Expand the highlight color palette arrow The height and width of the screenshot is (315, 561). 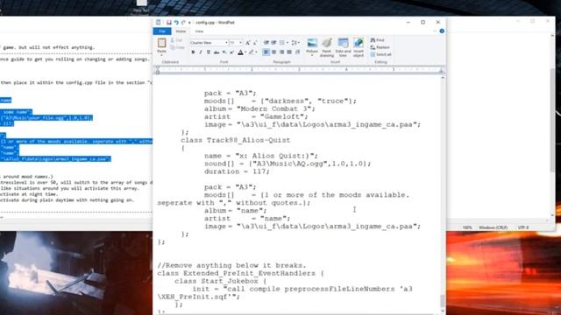pos(256,52)
